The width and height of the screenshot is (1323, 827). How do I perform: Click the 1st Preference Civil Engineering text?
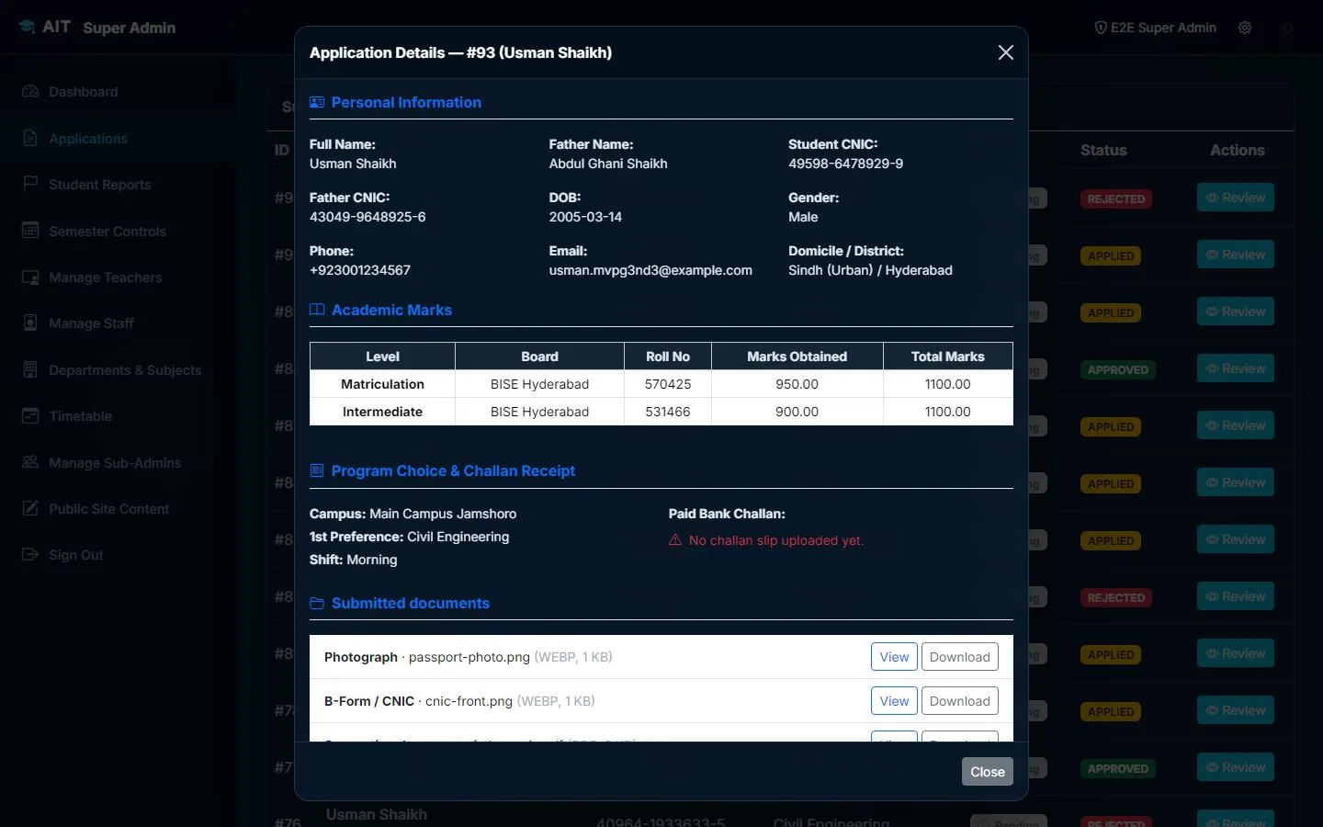[458, 537]
